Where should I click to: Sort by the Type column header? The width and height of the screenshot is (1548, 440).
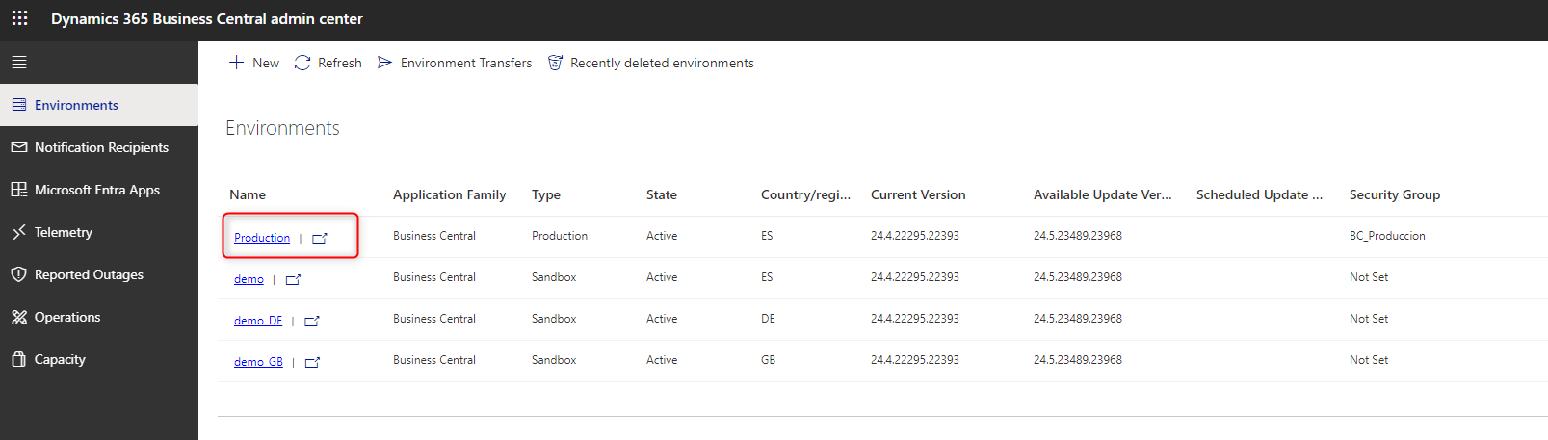point(546,194)
